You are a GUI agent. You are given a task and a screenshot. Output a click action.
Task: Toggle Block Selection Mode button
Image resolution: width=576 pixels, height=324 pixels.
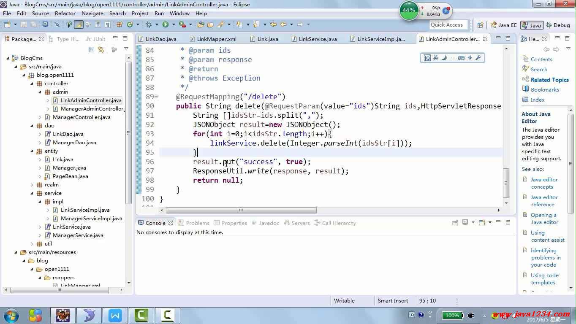(x=98, y=25)
